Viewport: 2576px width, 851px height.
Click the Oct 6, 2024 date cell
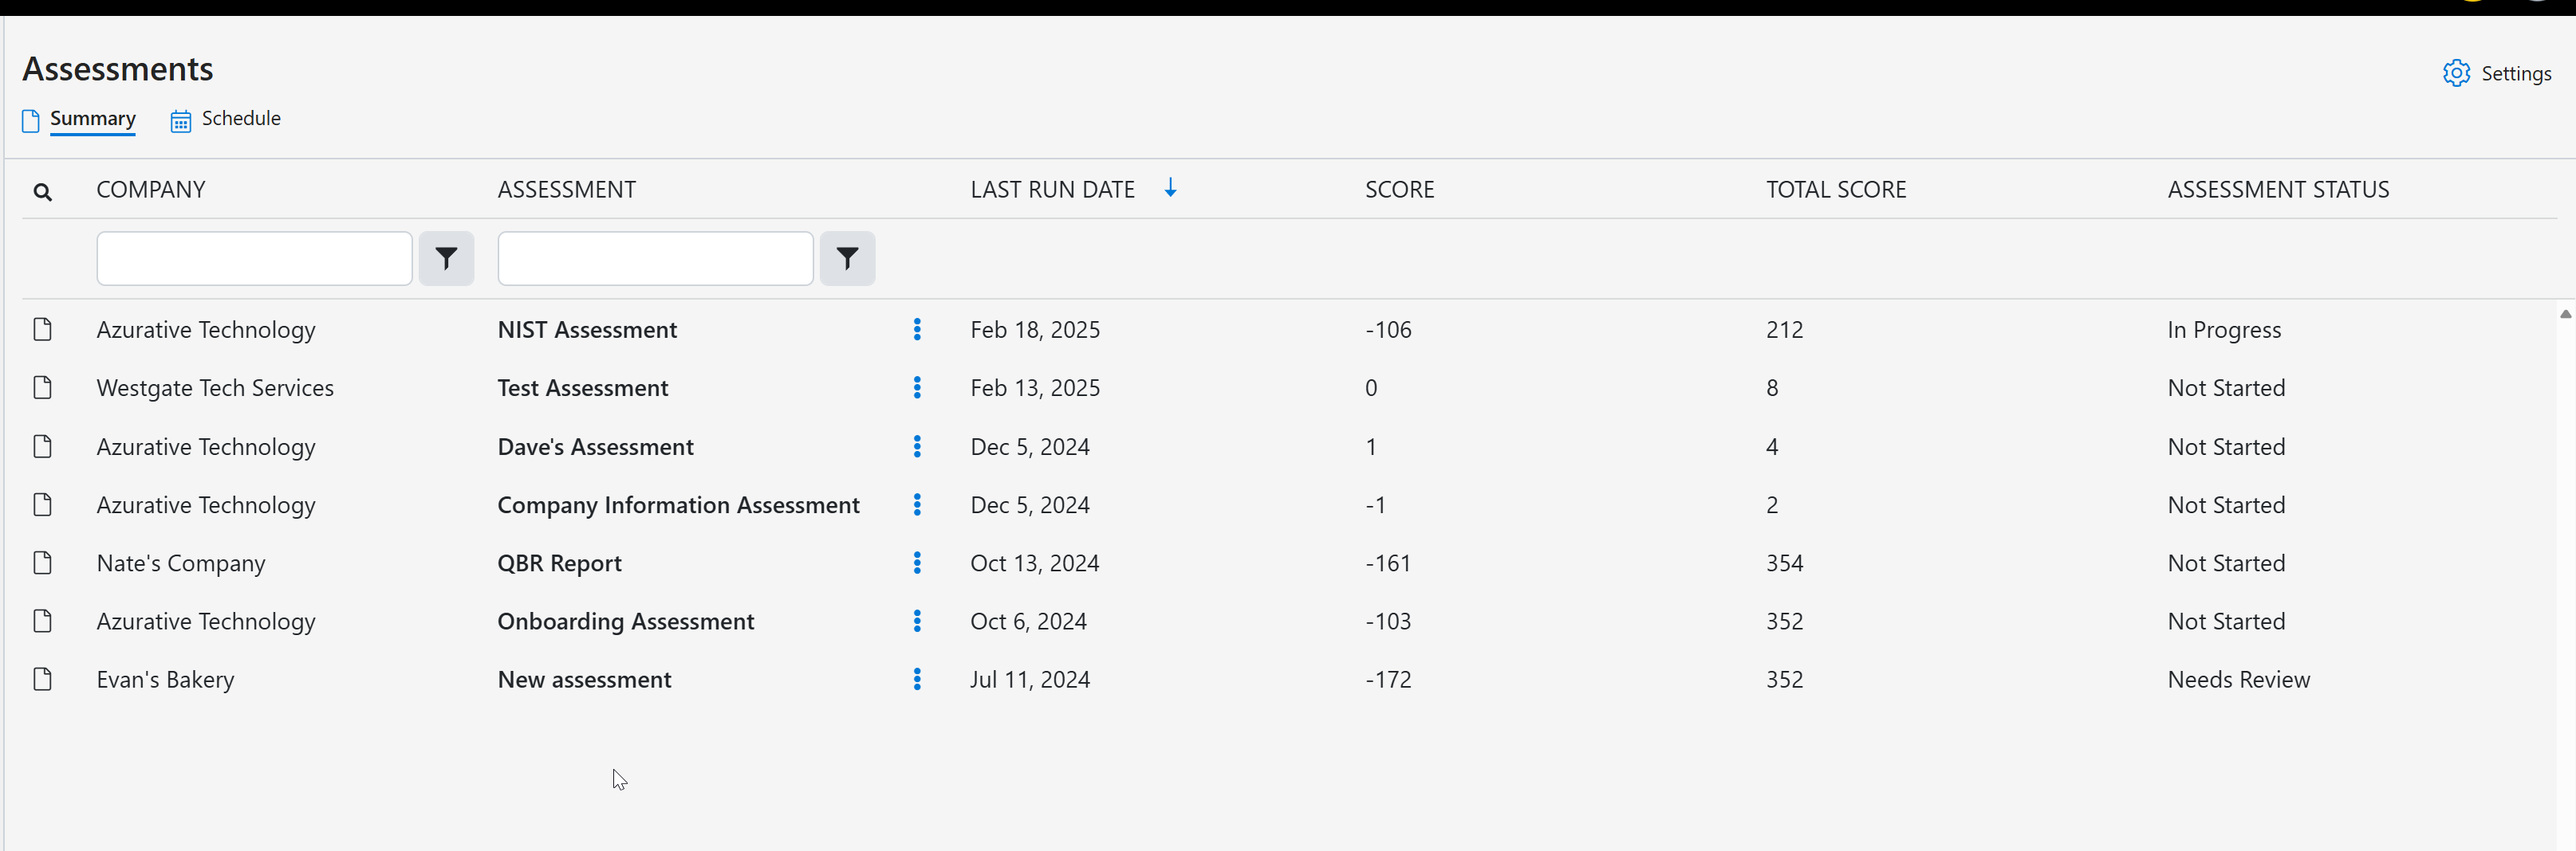1028,622
